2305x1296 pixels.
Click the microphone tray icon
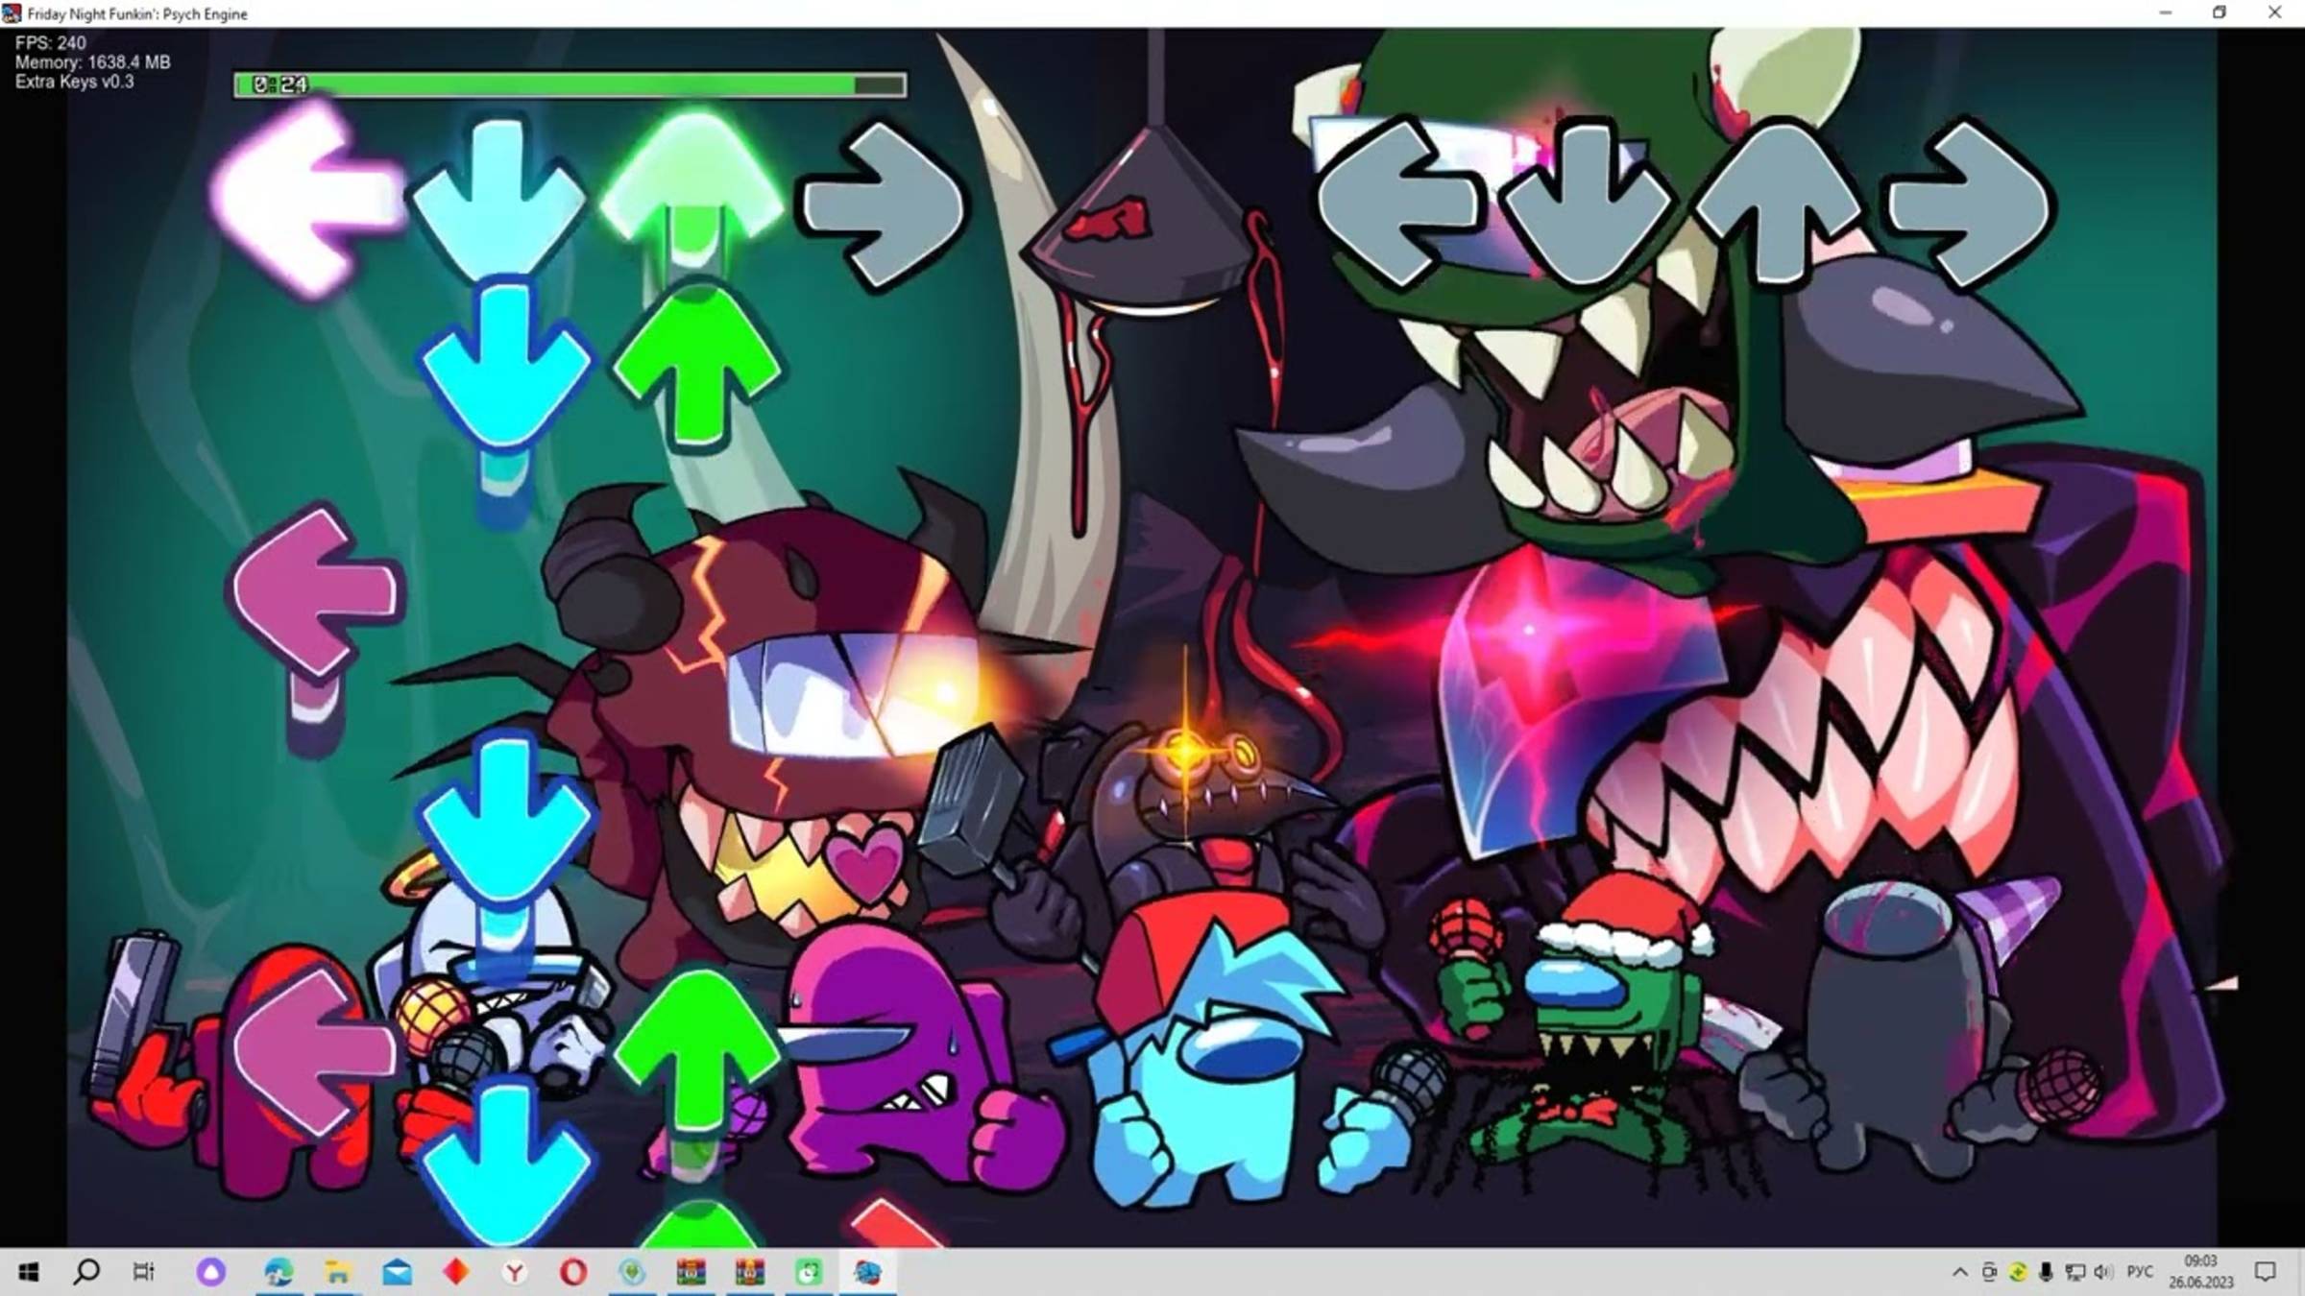(2046, 1272)
